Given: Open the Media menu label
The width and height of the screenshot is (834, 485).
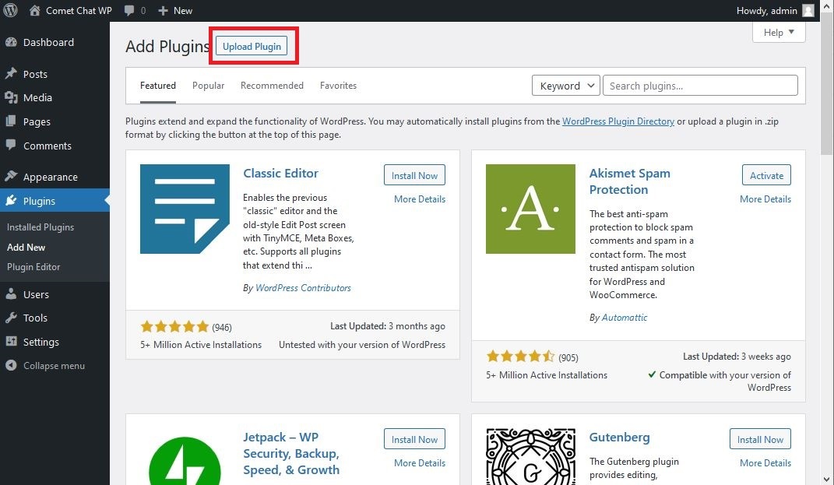Looking at the screenshot, I should coord(37,97).
